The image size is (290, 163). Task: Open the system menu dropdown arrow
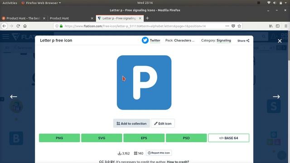coord(286,3)
